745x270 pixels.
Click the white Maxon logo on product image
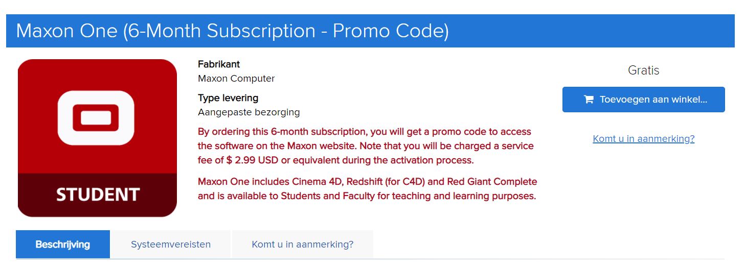pyautogui.click(x=96, y=118)
